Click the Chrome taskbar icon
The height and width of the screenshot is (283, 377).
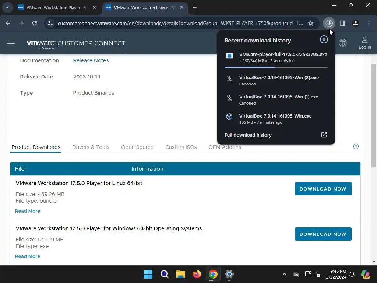click(213, 274)
